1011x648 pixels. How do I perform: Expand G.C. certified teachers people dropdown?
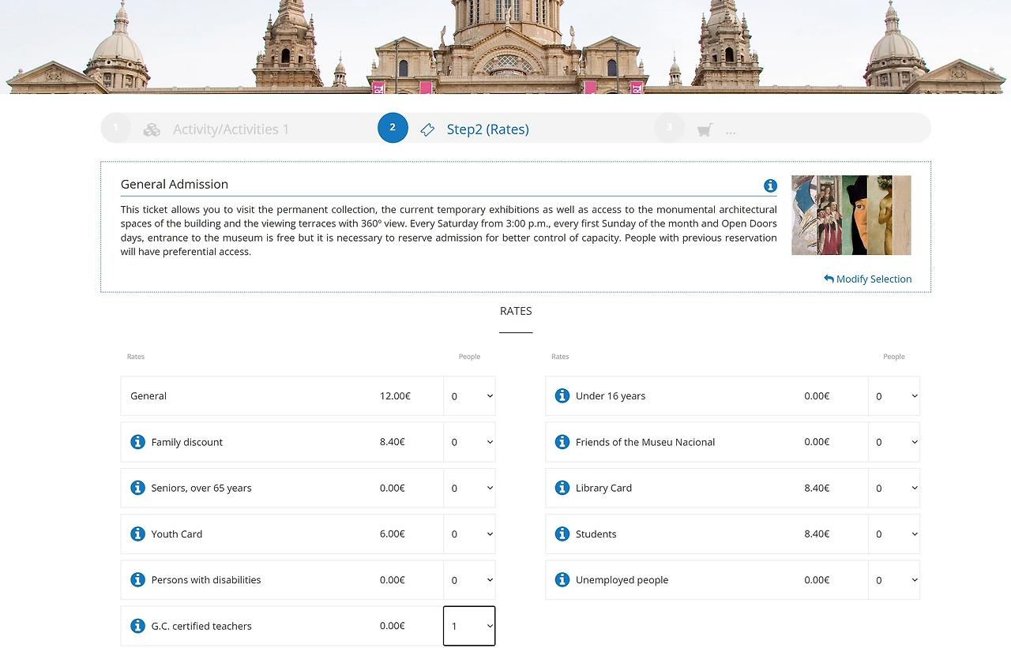469,626
